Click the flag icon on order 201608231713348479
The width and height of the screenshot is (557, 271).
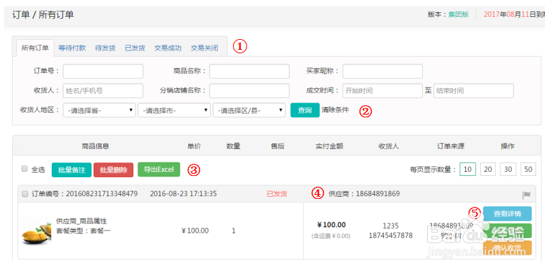click(x=526, y=195)
